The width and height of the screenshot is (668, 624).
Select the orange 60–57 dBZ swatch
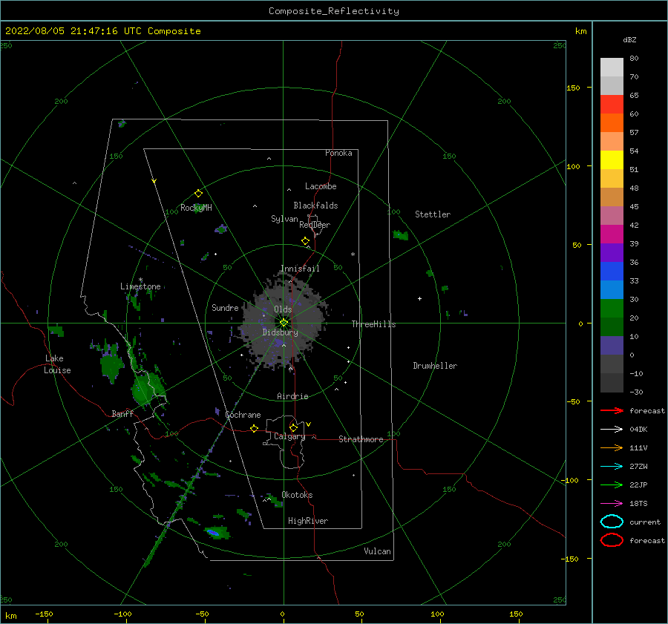pos(612,123)
